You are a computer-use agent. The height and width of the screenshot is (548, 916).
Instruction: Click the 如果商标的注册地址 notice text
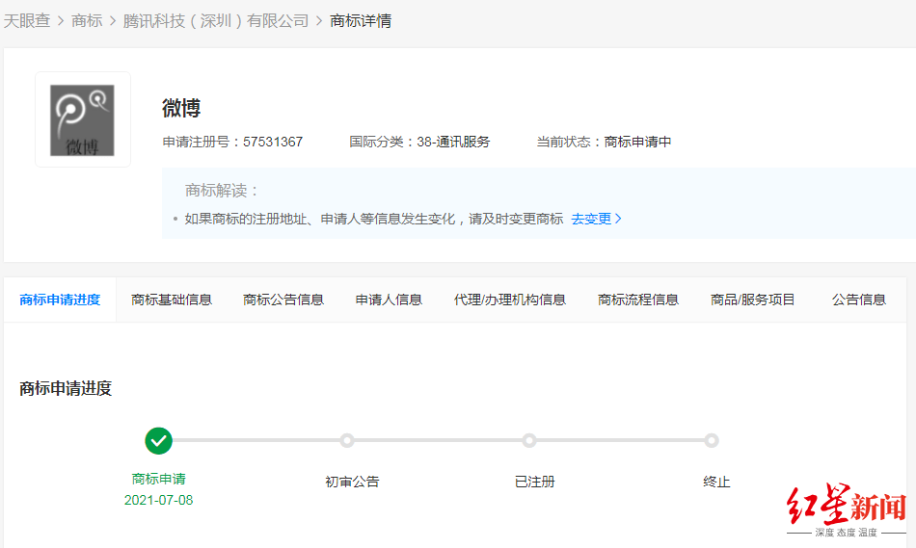point(374,219)
